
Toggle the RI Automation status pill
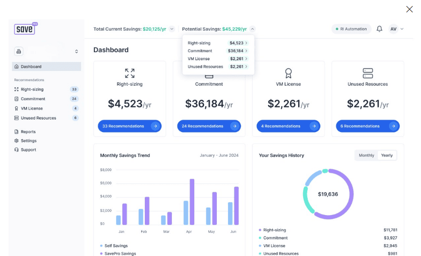[x=351, y=29]
